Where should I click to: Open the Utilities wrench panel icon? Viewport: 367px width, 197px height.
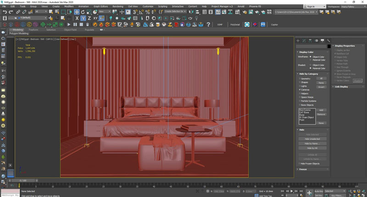(x=328, y=41)
